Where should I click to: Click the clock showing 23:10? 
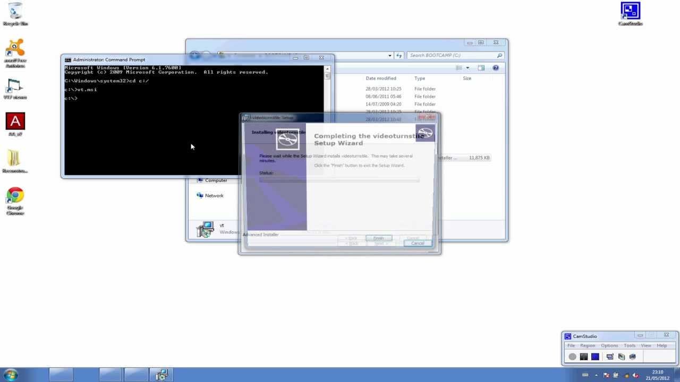[658, 372]
